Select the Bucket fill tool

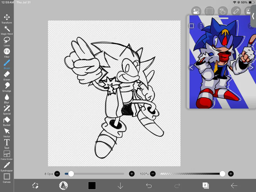pos(7,121)
